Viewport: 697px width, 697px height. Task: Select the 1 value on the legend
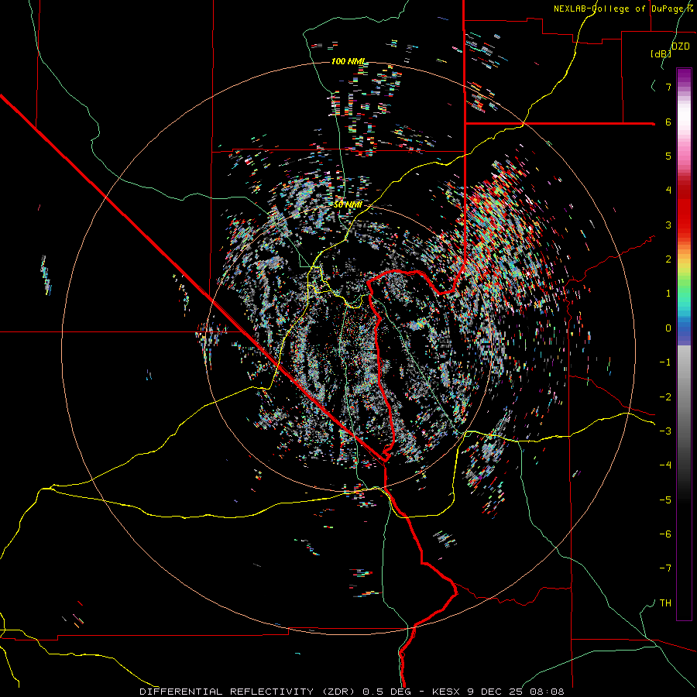coord(668,294)
